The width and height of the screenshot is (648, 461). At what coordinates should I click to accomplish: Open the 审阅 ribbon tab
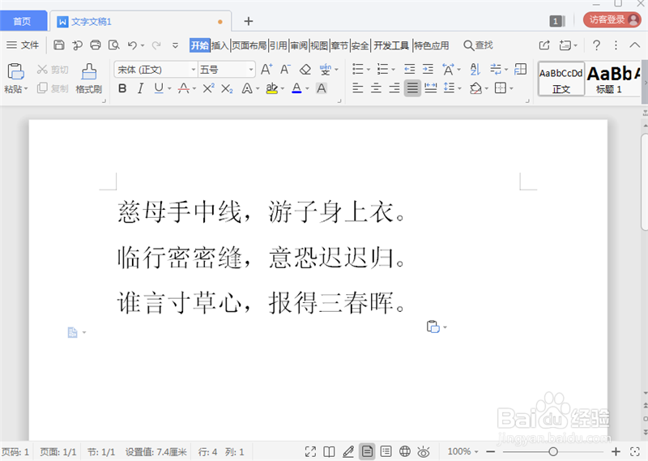299,45
